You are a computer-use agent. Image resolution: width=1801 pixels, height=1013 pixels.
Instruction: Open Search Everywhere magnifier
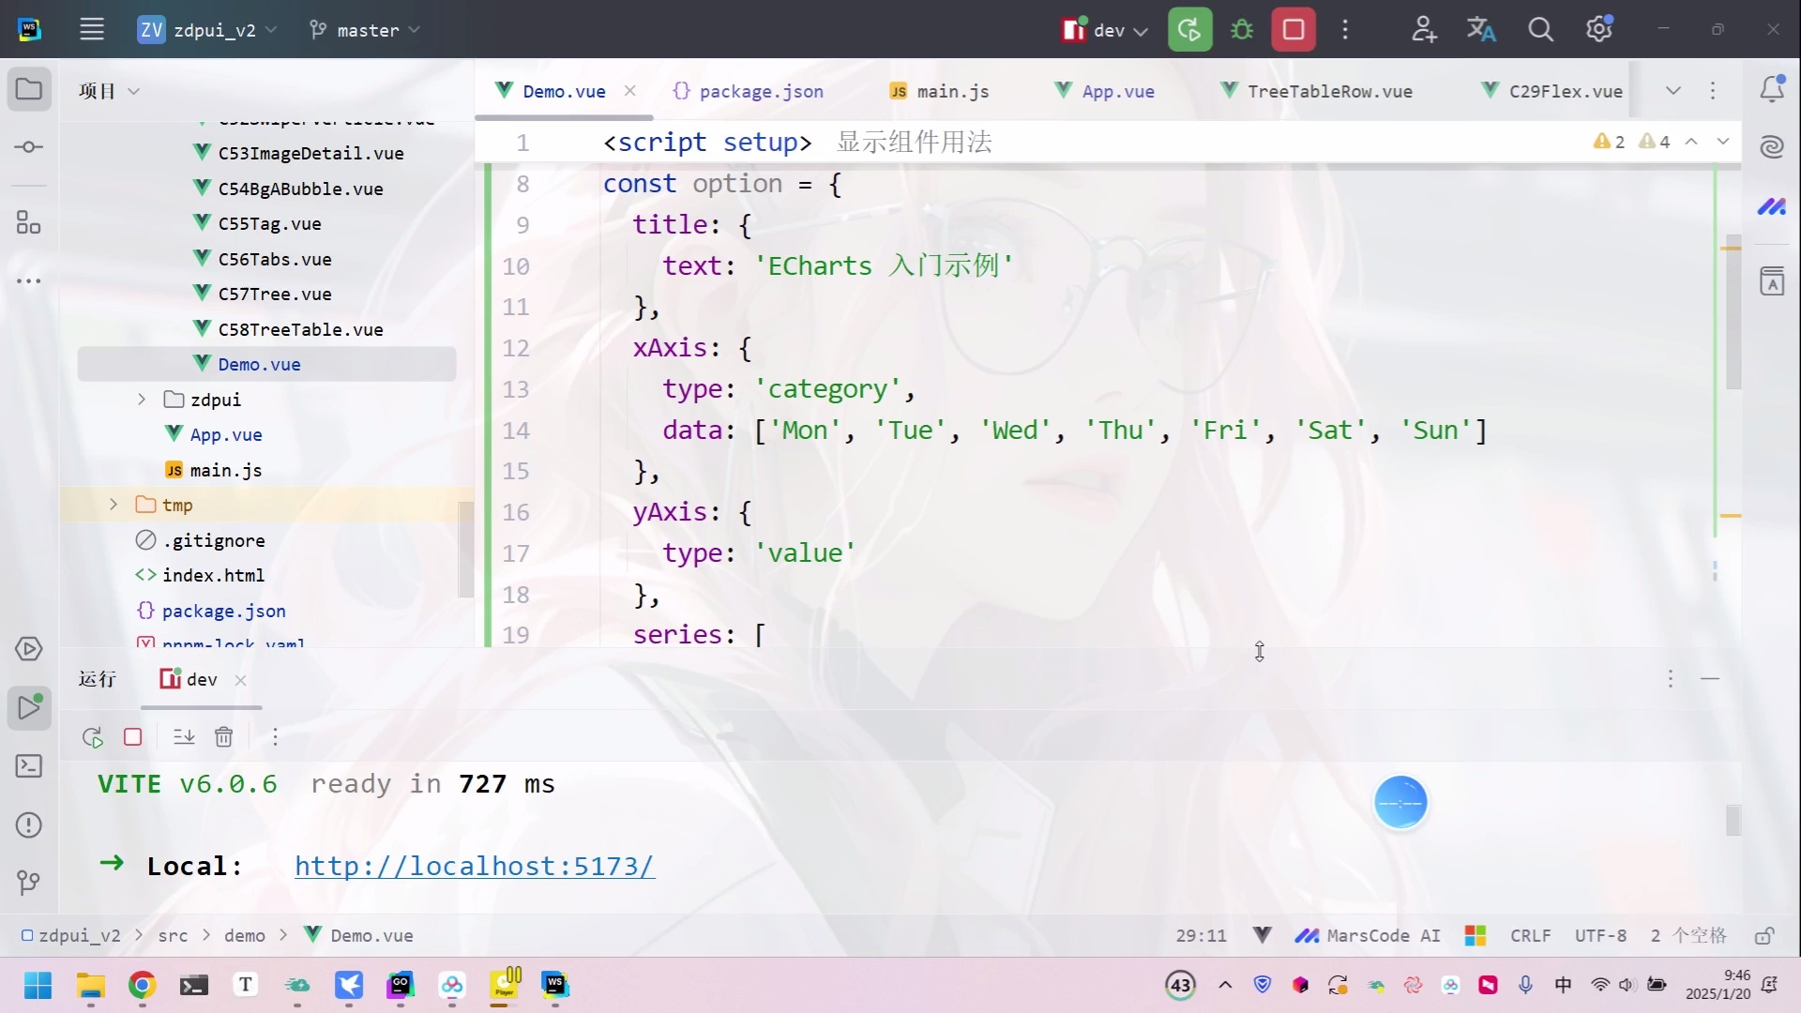point(1540,29)
